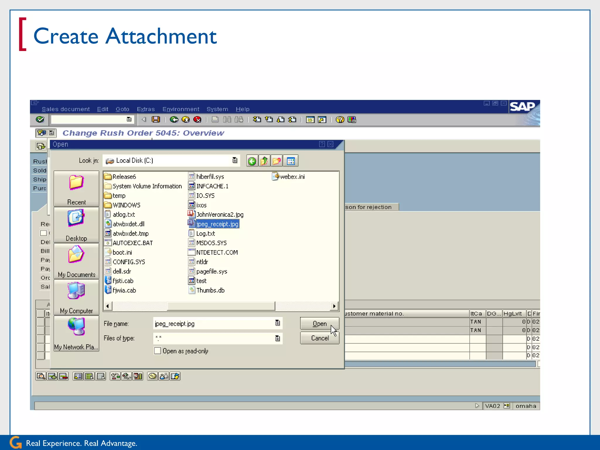Click the file list horizontal scrollbar thumb
600x450 pixels.
221,306
